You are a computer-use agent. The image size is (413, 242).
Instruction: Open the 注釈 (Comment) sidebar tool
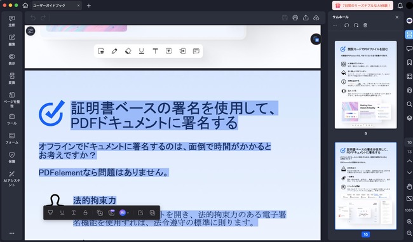12,21
